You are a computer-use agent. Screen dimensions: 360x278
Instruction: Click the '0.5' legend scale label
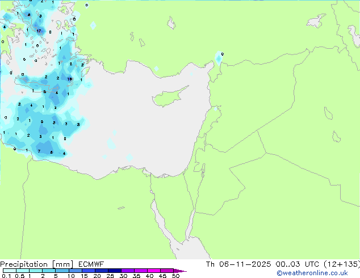coord(20,276)
